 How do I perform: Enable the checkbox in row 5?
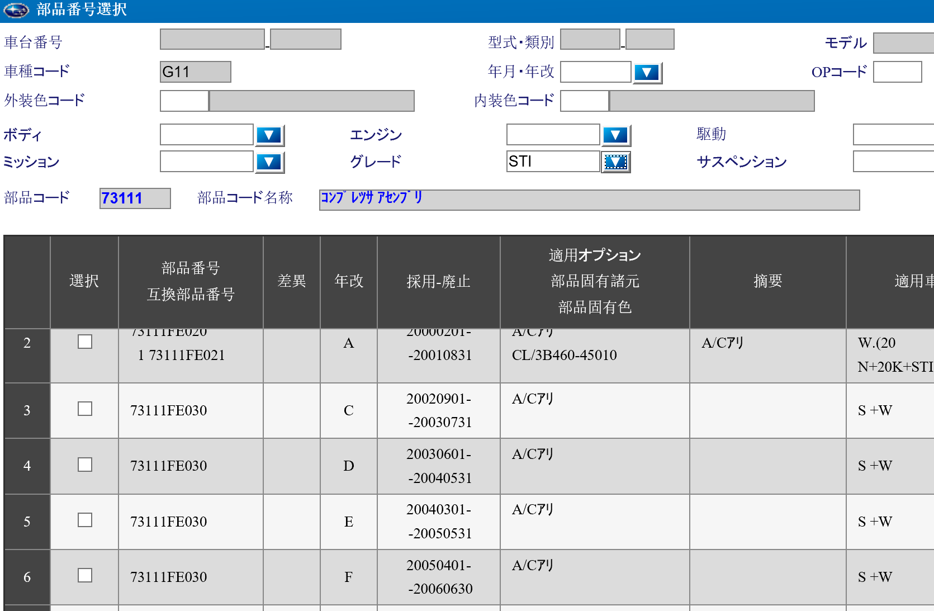coord(85,520)
